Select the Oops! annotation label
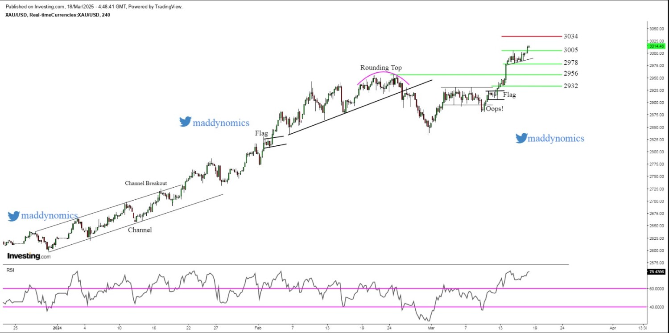 pos(494,109)
